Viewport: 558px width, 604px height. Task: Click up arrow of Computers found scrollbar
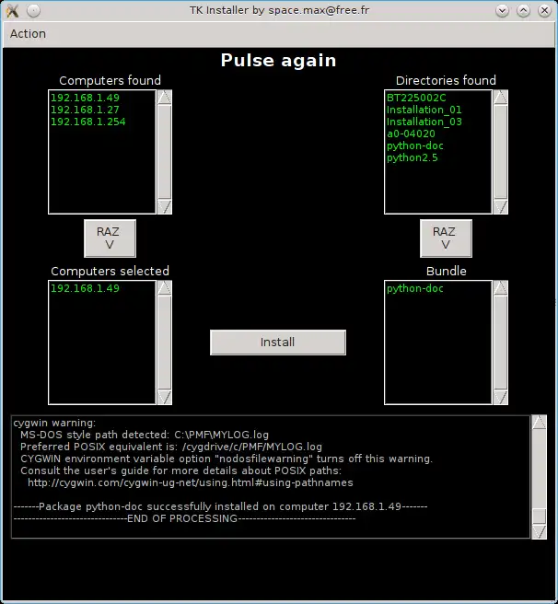pyautogui.click(x=165, y=98)
